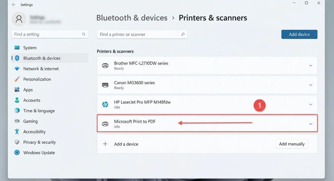Click the Microsoft Print to PDF printer icon

coord(105,124)
